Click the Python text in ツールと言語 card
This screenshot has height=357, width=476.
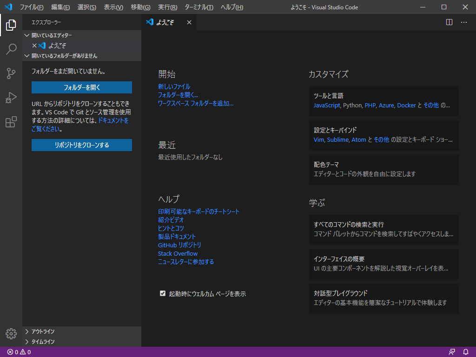click(352, 106)
